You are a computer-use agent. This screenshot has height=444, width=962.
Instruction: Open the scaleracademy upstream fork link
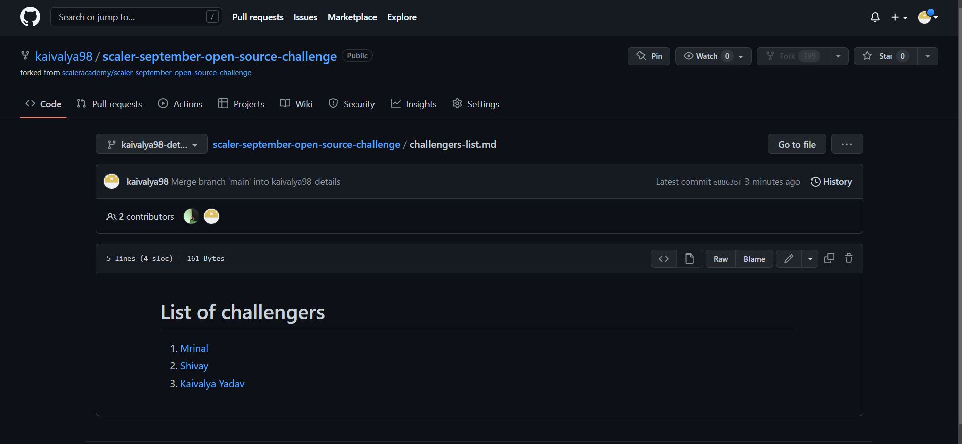pyautogui.click(x=156, y=73)
